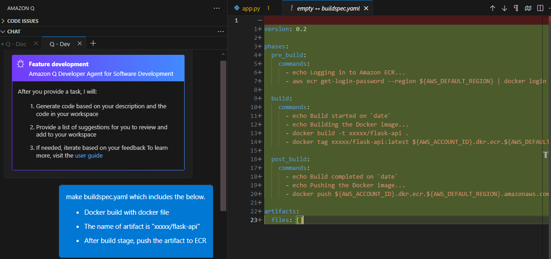The image size is (551, 259).
Task: Select the Q - Dev chat tab
Action: (x=60, y=44)
